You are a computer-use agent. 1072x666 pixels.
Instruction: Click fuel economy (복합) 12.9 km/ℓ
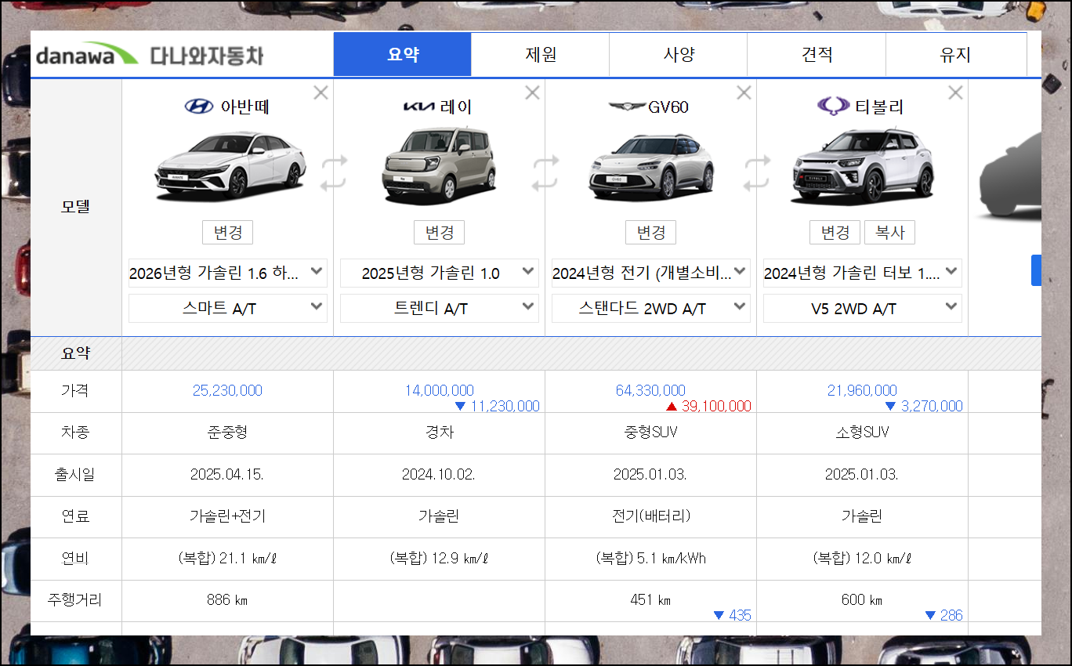[440, 559]
